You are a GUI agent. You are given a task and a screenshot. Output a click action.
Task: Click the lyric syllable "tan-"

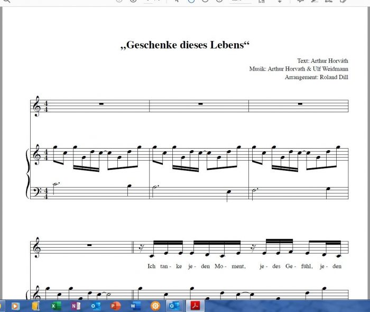164,266
